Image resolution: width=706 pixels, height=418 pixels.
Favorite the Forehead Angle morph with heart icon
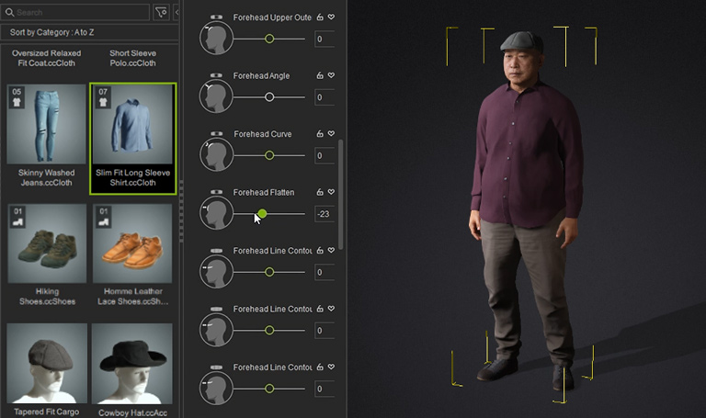click(x=332, y=76)
